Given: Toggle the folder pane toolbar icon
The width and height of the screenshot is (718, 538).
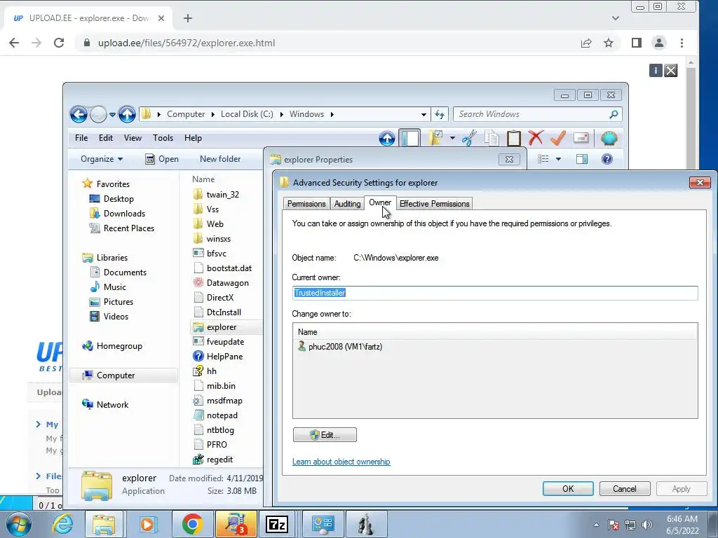Looking at the screenshot, I should [x=409, y=138].
